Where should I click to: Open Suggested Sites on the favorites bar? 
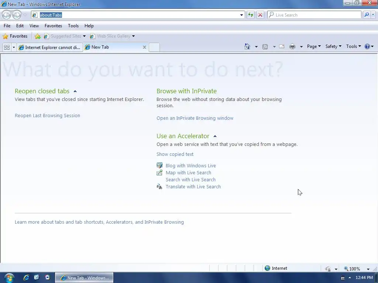(63, 36)
